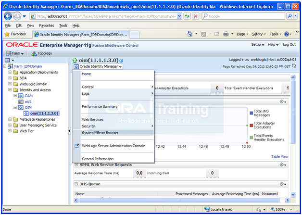Click external link icon beside WebLogic Server Administration Console
The height and width of the screenshot is (215, 302).
[77, 146]
